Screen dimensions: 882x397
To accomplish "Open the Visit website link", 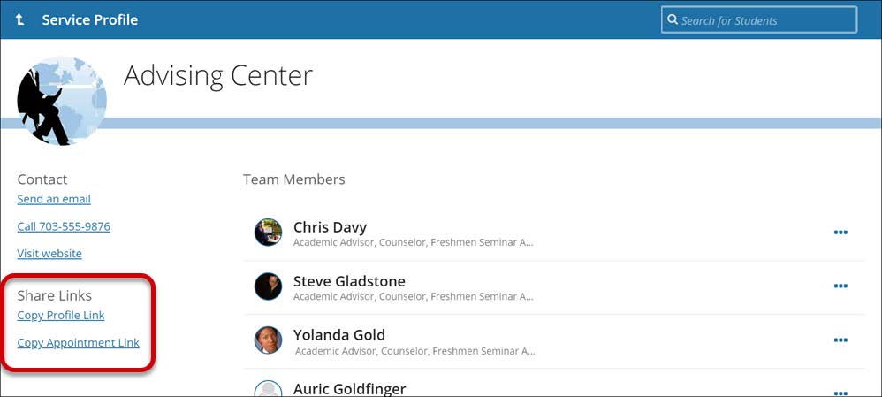I will (x=49, y=254).
